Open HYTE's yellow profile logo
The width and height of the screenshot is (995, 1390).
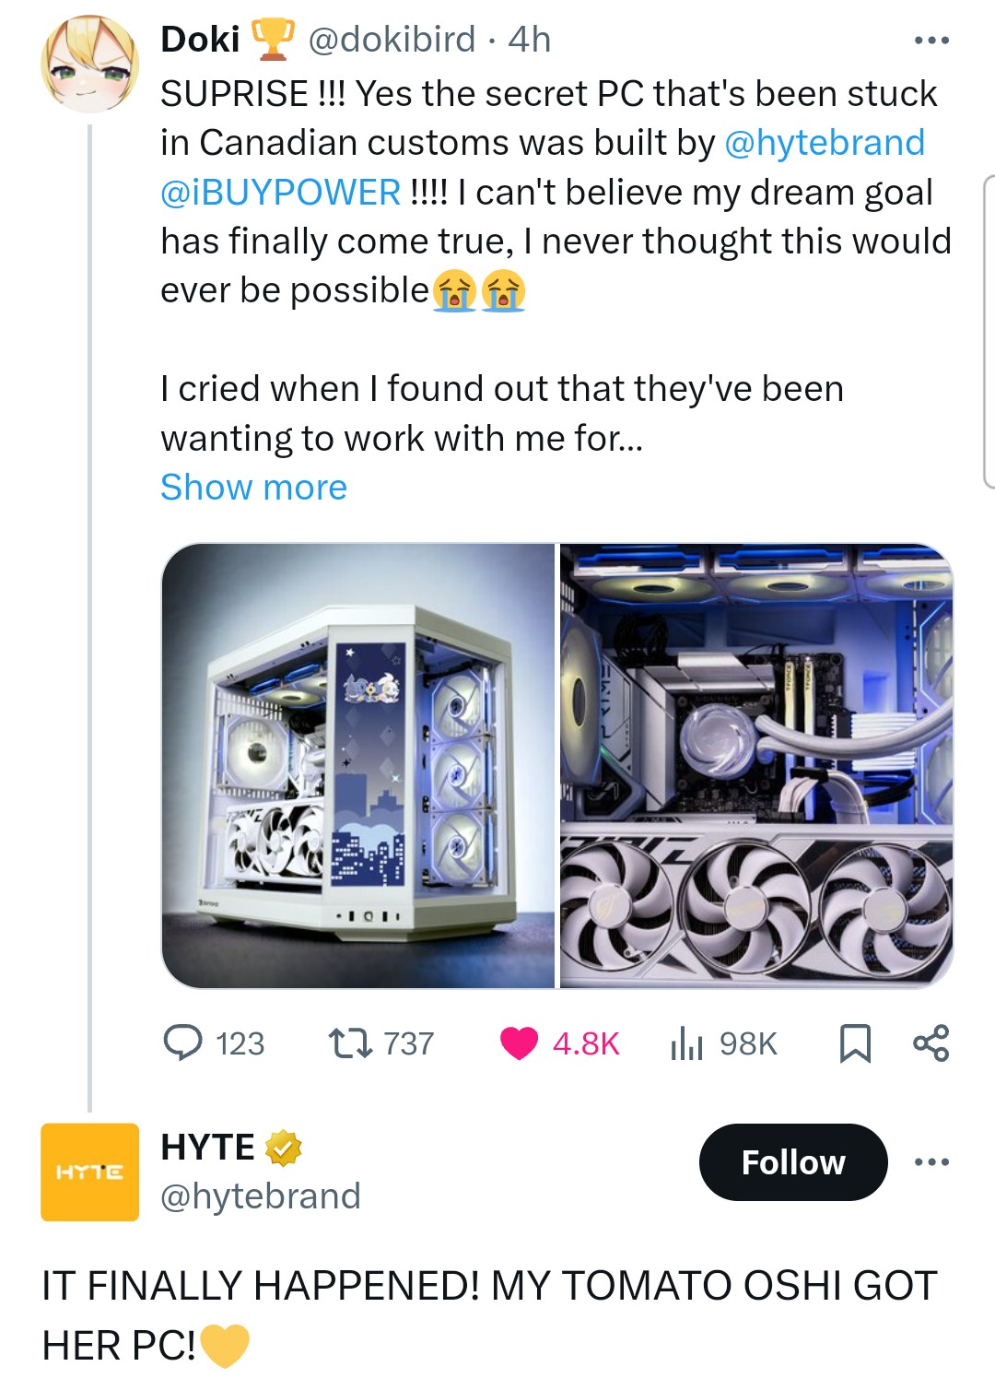point(89,1172)
